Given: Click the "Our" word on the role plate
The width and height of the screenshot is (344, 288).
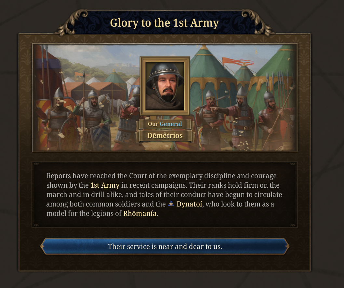Looking at the screenshot, I should pyautogui.click(x=153, y=124).
